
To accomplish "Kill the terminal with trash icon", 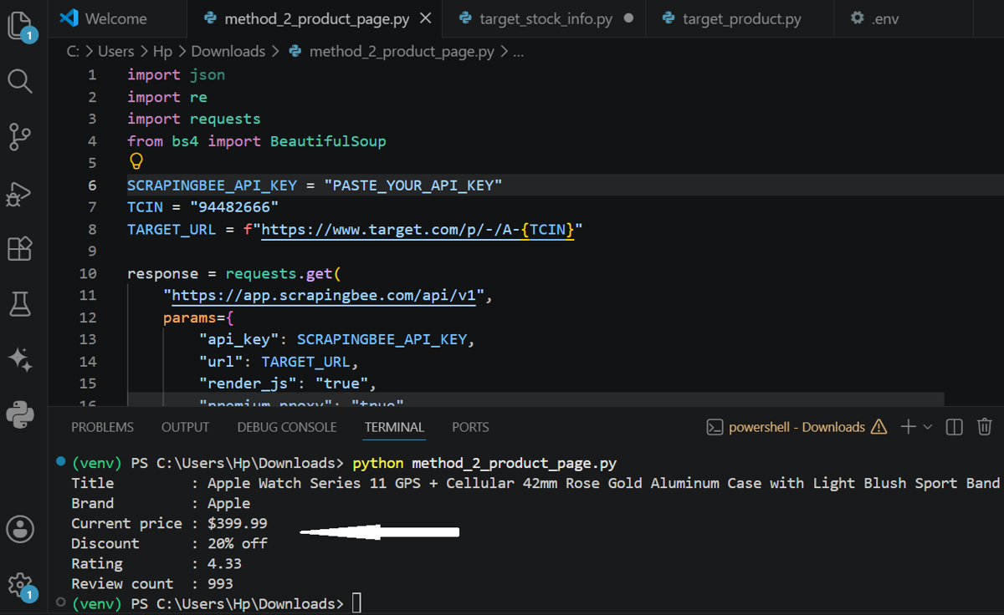I will pos(985,427).
